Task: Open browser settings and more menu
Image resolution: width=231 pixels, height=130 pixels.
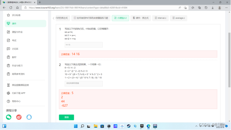Action: click(226, 8)
